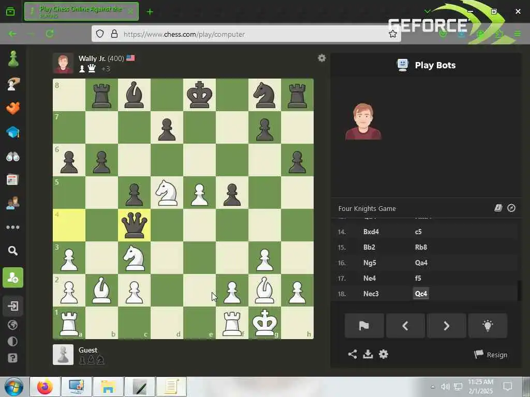Select move 16 Ng5 in move list

point(370,263)
